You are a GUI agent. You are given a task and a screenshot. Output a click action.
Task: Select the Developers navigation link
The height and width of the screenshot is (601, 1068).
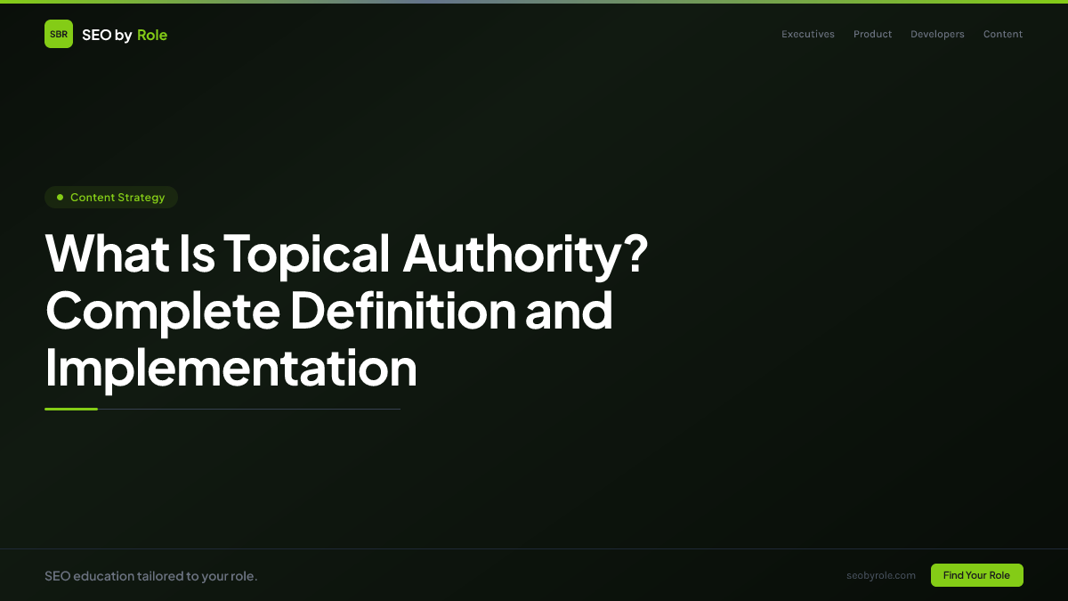coord(937,34)
